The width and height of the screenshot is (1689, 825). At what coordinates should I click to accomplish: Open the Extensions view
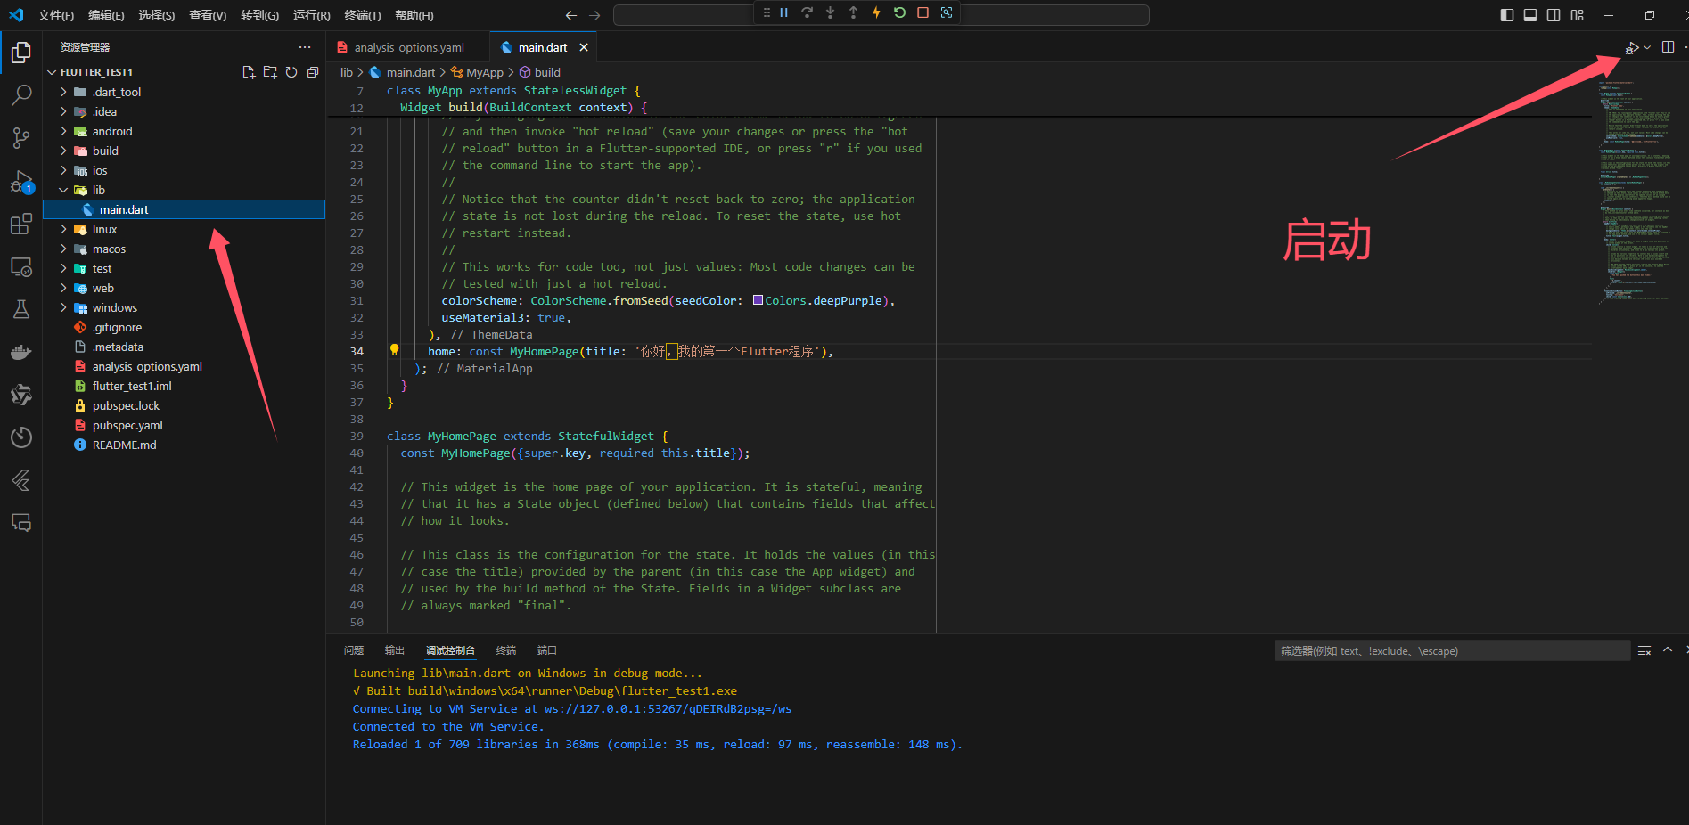[21, 225]
